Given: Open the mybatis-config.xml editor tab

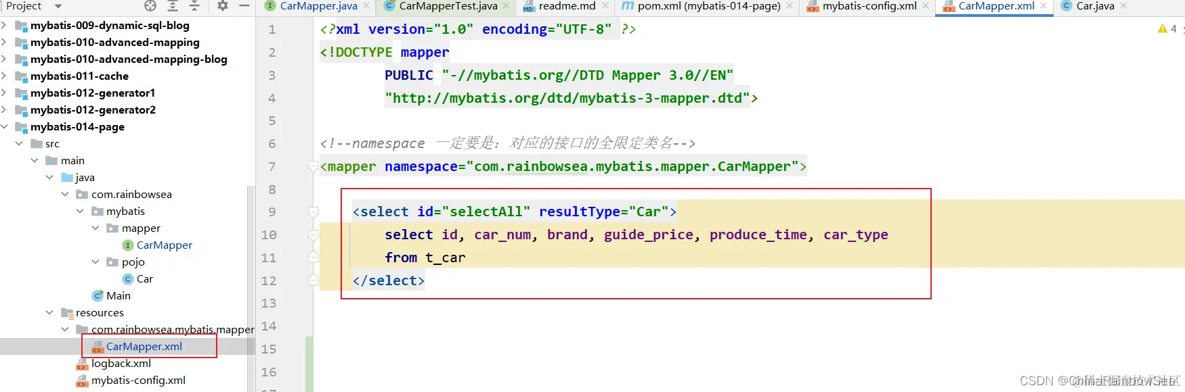Looking at the screenshot, I should 869,6.
